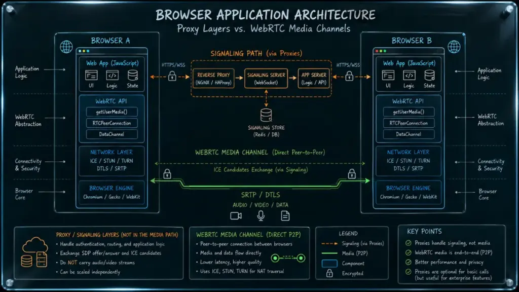Click the Reverse Proxy (NGINX / HAProxy) box
The height and width of the screenshot is (292, 519).
pyautogui.click(x=213, y=79)
